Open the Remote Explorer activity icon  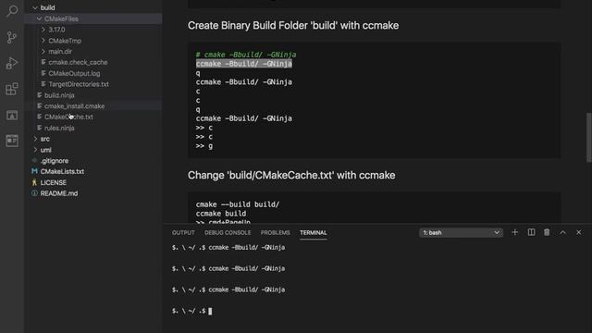tap(12, 115)
